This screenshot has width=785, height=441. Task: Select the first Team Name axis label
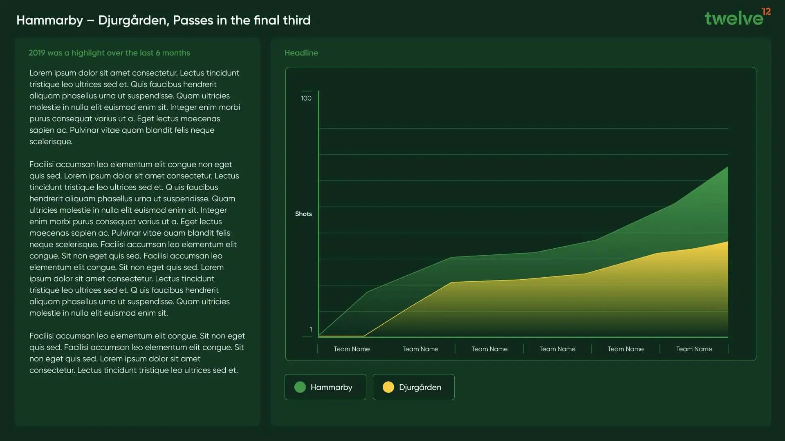point(352,349)
